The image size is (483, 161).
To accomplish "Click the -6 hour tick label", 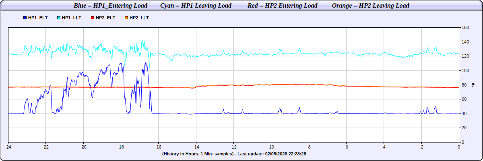I will tap(346, 147).
